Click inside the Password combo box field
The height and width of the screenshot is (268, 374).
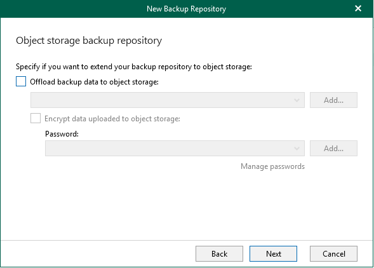click(x=175, y=148)
